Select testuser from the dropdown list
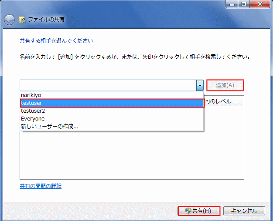273x221 pixels. click(112, 103)
